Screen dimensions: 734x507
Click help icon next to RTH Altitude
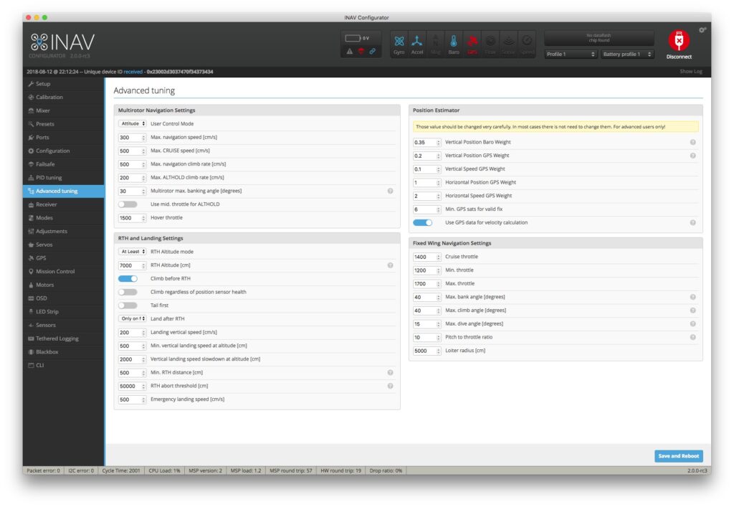[391, 265]
